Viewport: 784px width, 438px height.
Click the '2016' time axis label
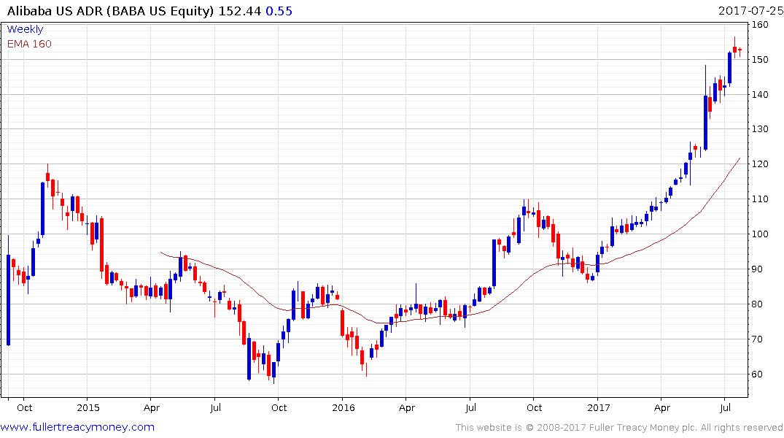coord(343,407)
